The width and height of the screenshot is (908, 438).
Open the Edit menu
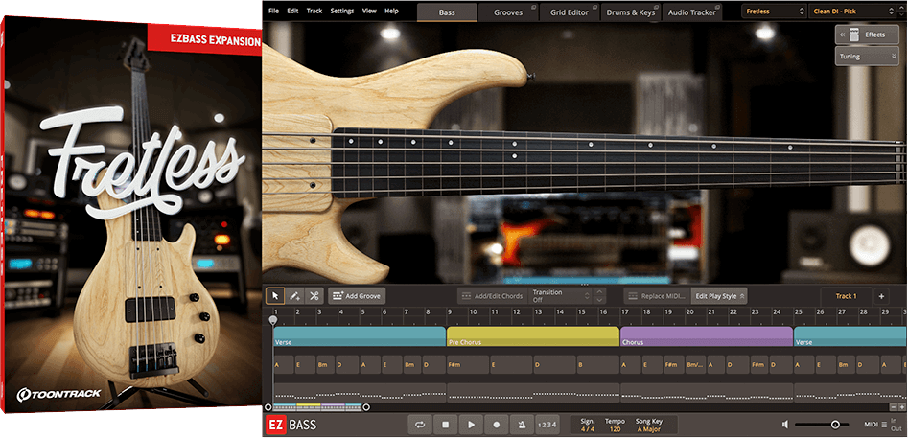(293, 11)
